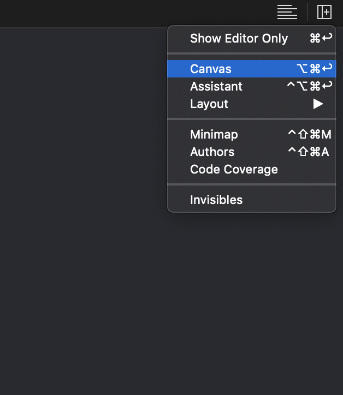Toggle Invisibles characters display
Viewport: 343px width, 395px height.
(216, 200)
